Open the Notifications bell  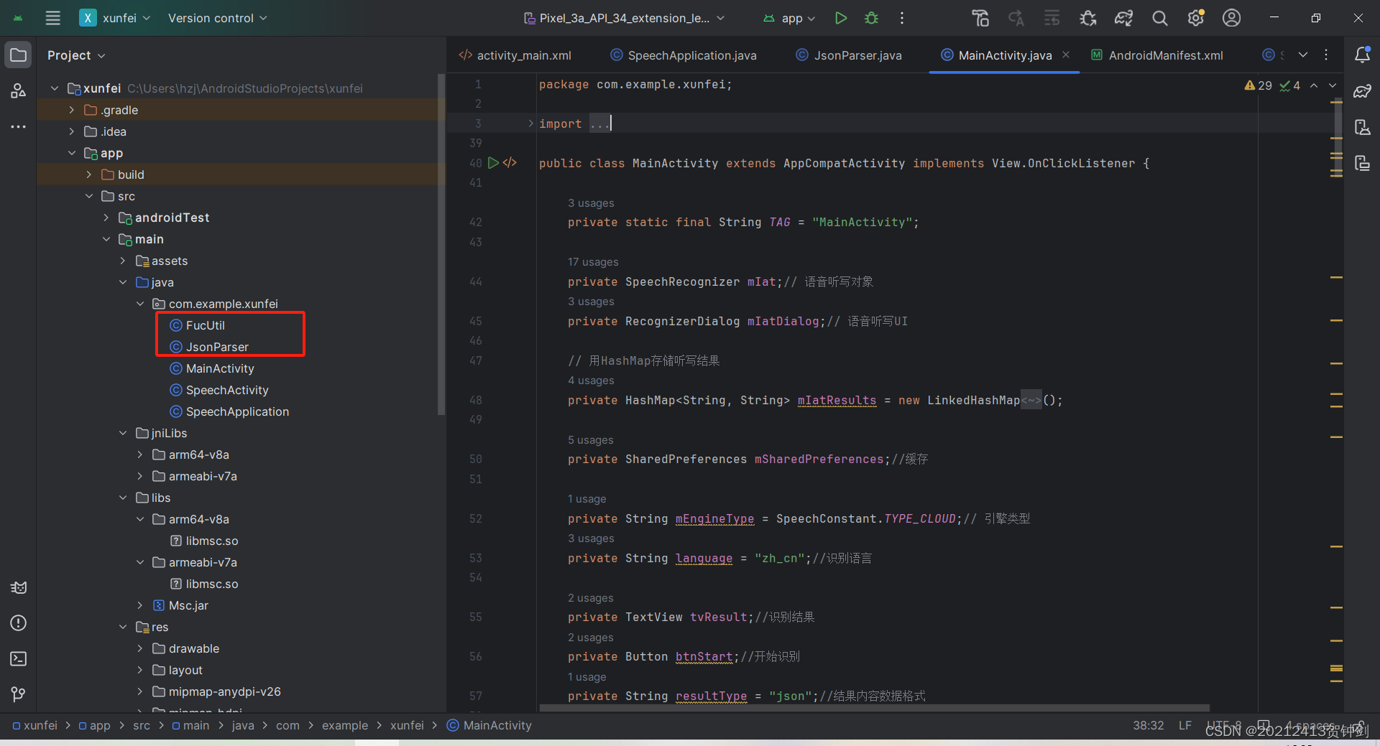coord(1362,55)
